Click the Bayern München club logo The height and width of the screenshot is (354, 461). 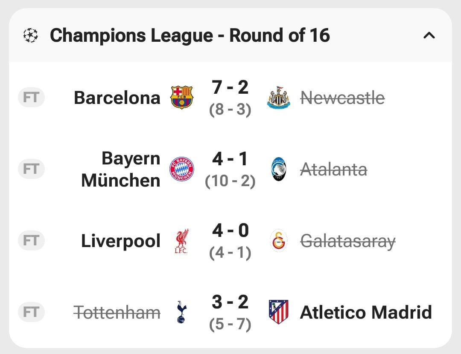182,169
